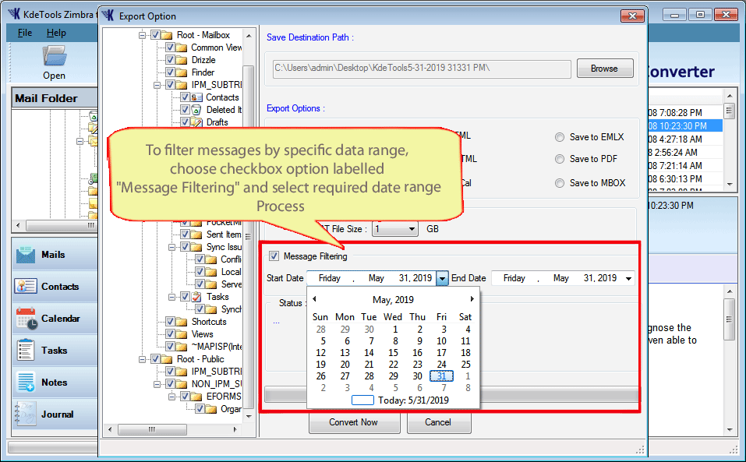746x462 pixels.
Task: Select the 10:23:30 PM row in list
Action: (684, 126)
